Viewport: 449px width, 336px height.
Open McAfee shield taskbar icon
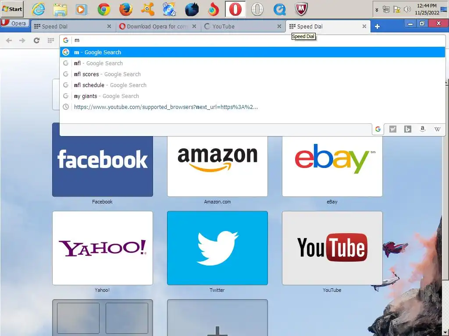301,9
